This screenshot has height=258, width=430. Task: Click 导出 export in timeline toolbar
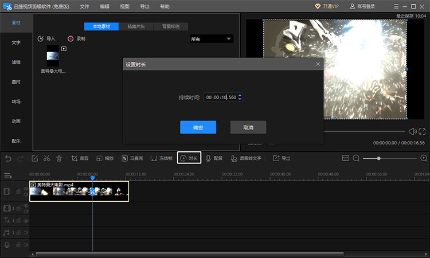click(282, 158)
